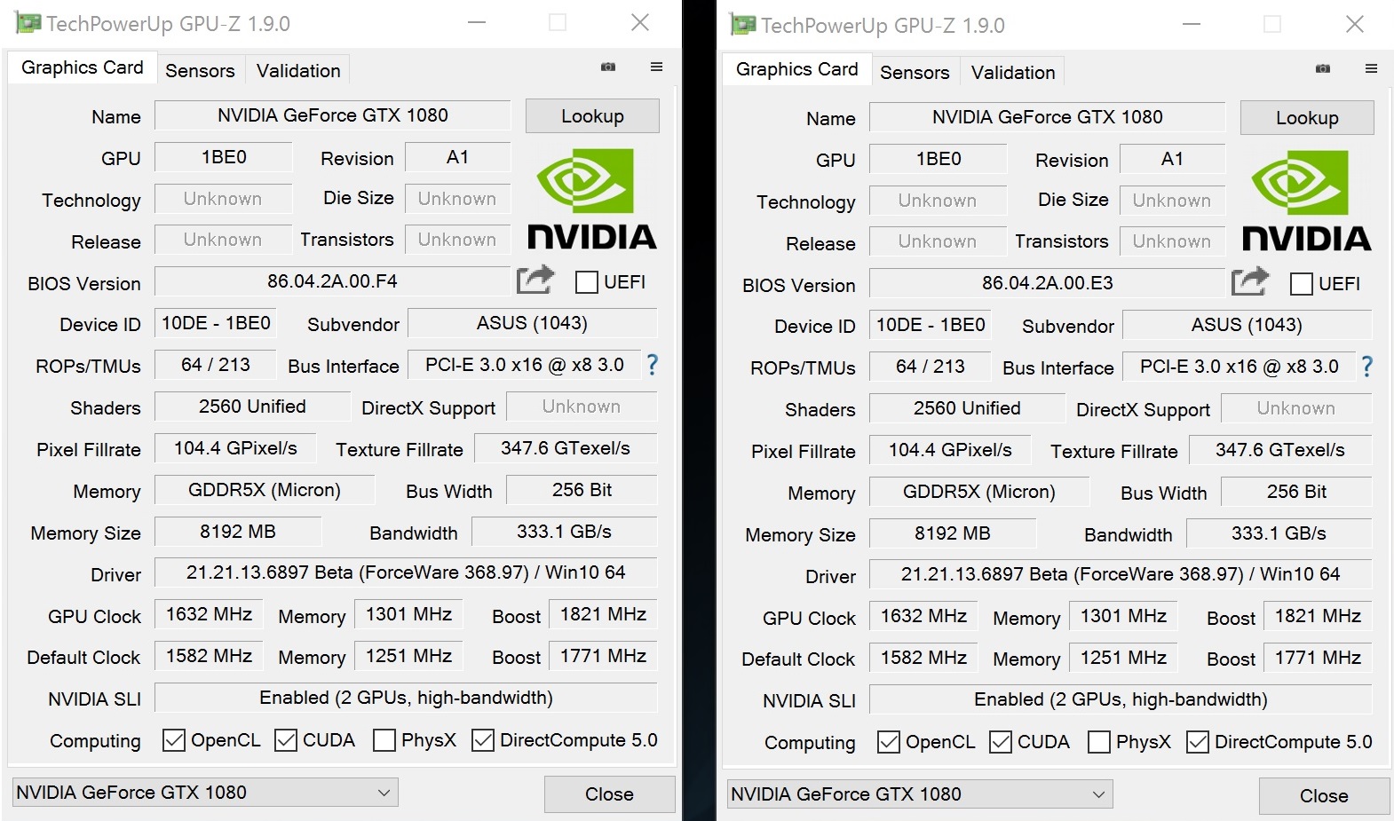Click the screenshot camera icon in right window

(x=1323, y=69)
